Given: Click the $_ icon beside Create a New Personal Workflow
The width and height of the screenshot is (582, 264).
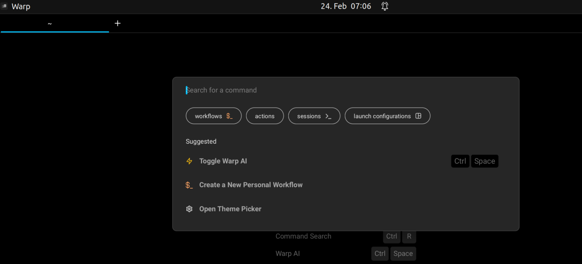Looking at the screenshot, I should 189,185.
